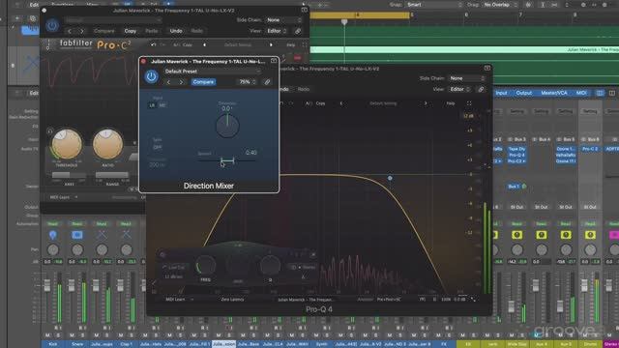The width and height of the screenshot is (619, 348).
Task: Click Paste in Pro-C 2 window header
Action: (152, 31)
